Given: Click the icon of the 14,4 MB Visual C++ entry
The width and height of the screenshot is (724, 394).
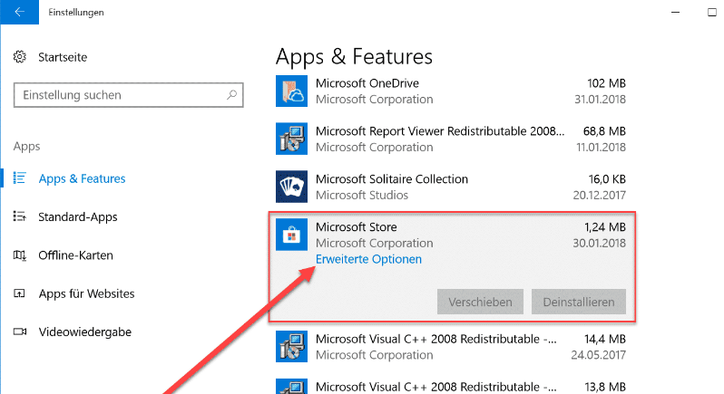Looking at the screenshot, I should pos(291,347).
